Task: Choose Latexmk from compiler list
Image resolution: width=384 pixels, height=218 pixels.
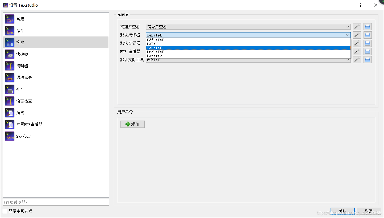Action: (248, 56)
